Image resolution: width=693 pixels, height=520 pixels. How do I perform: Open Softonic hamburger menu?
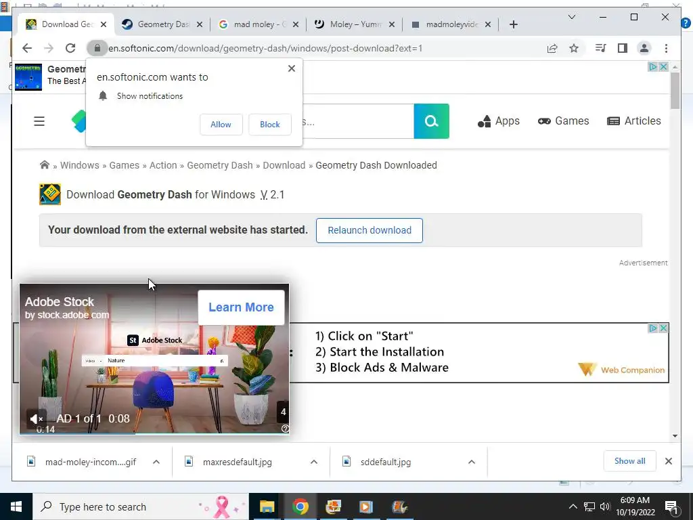coord(39,121)
